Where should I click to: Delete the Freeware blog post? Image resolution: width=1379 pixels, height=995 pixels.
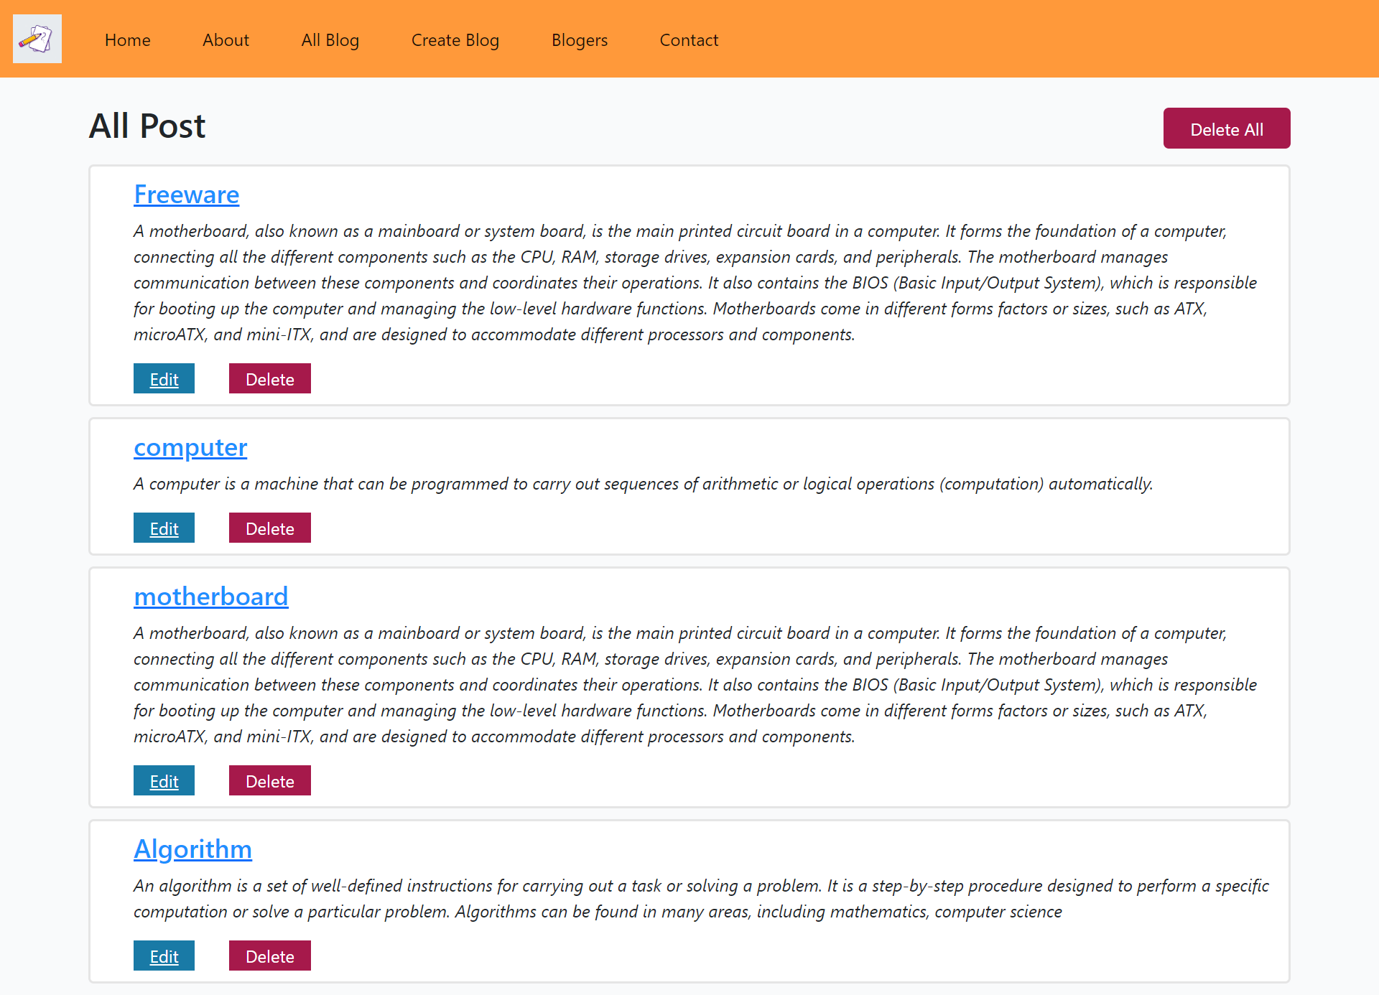(x=270, y=378)
